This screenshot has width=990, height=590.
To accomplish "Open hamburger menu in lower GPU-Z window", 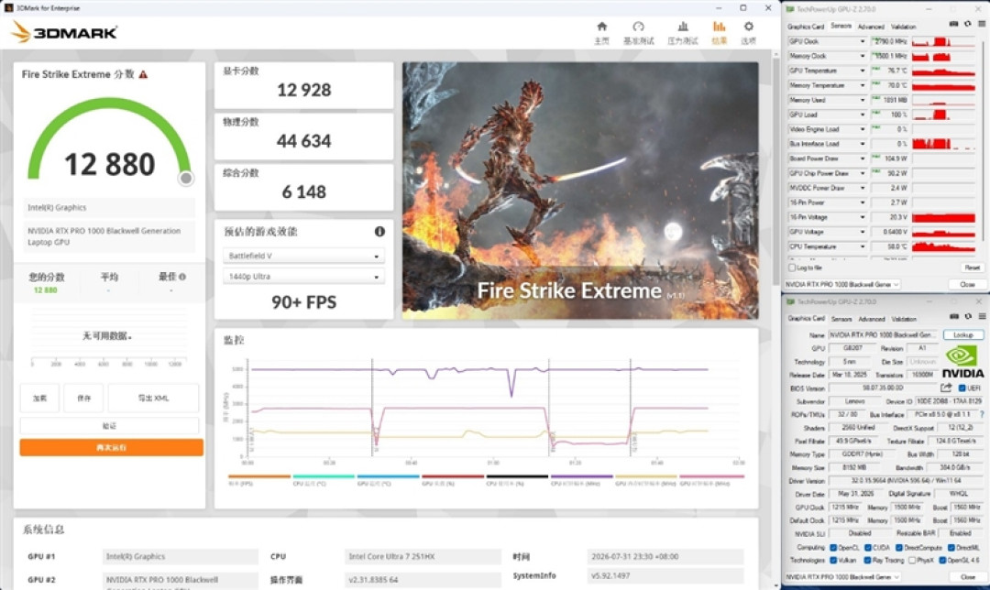I will point(982,317).
